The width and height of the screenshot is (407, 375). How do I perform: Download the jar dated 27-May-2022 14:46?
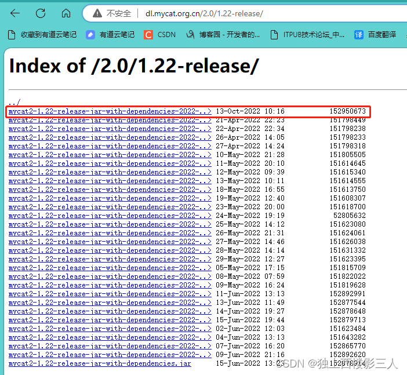click(x=110, y=242)
